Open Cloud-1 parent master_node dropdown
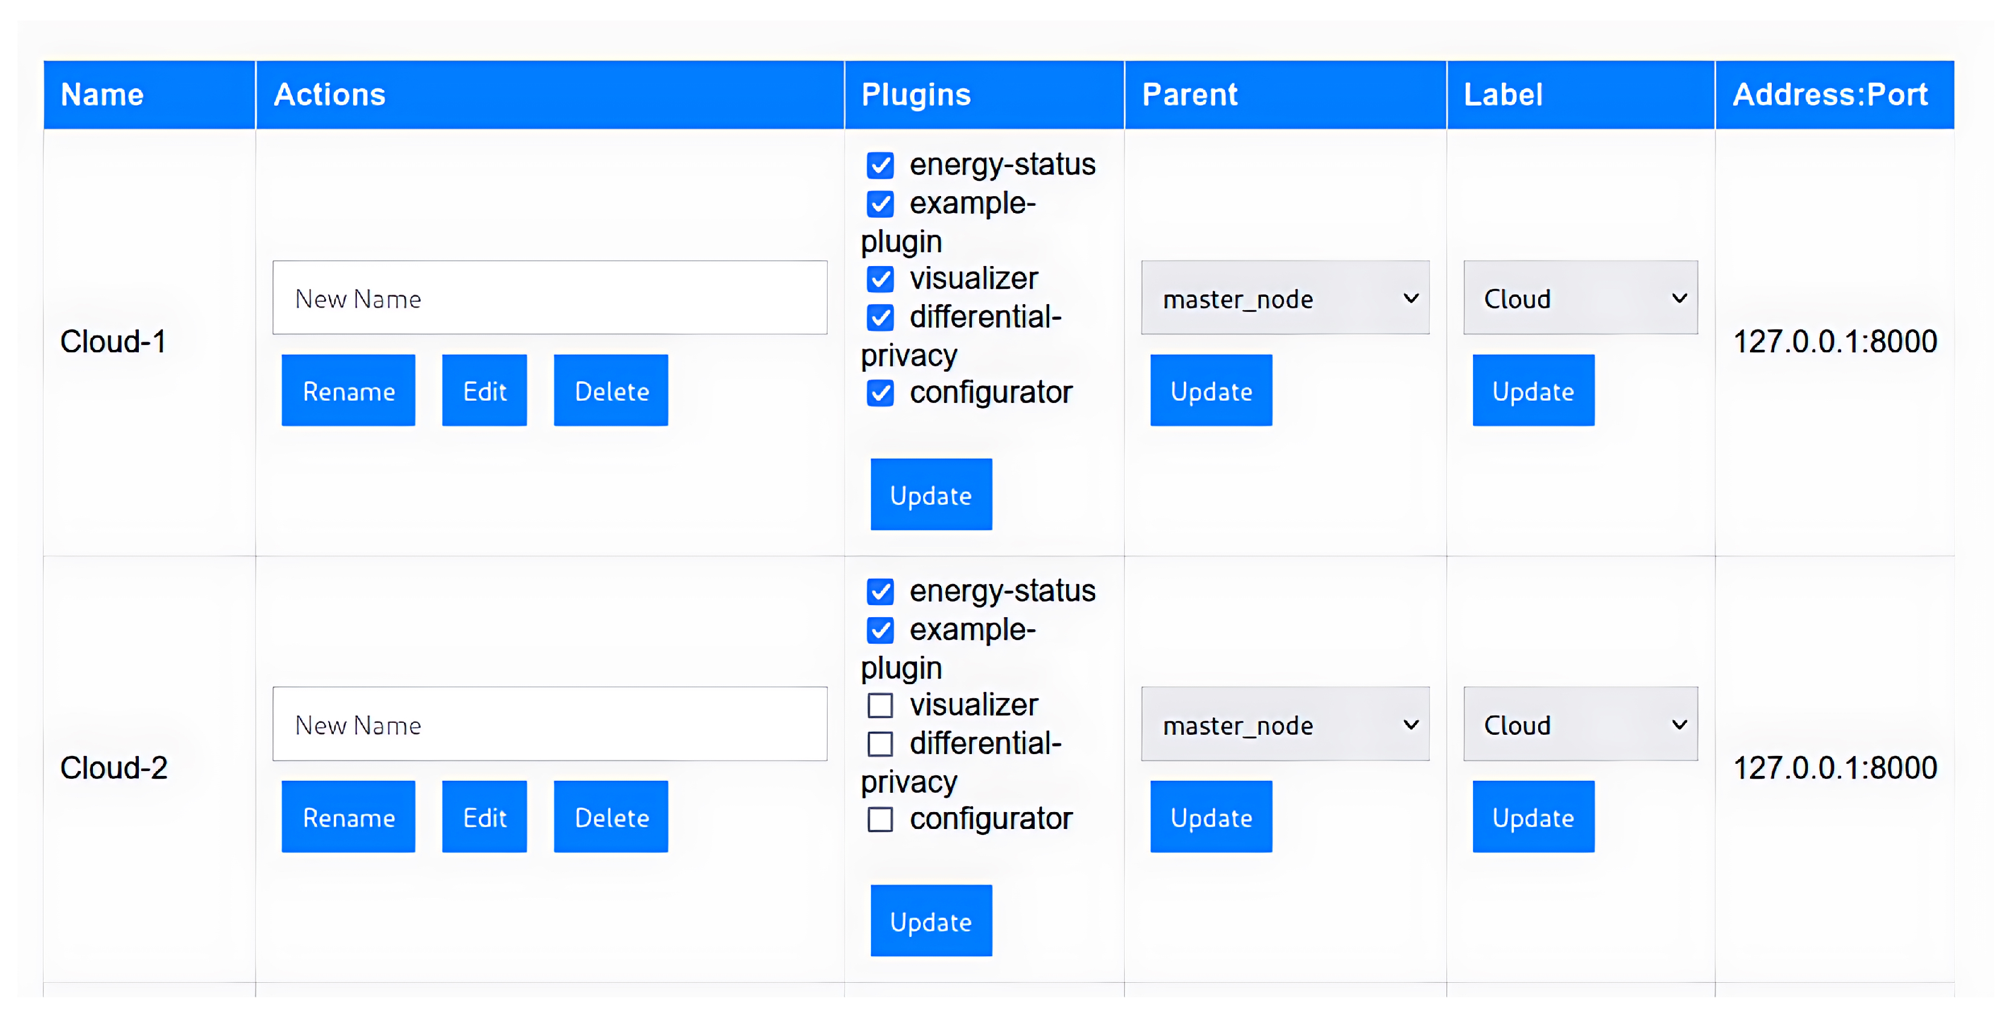This screenshot has width=2015, height=1019. click(1285, 298)
